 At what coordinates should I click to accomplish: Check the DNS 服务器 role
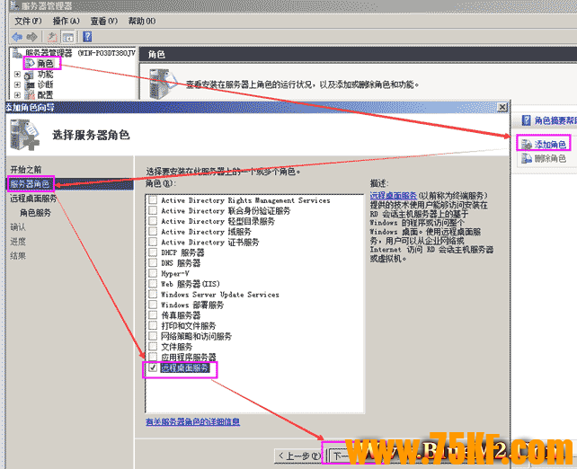click(153, 262)
